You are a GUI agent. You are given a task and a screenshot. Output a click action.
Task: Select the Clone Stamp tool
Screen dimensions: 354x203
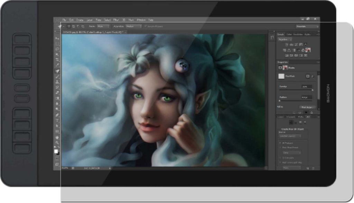pos(57,82)
